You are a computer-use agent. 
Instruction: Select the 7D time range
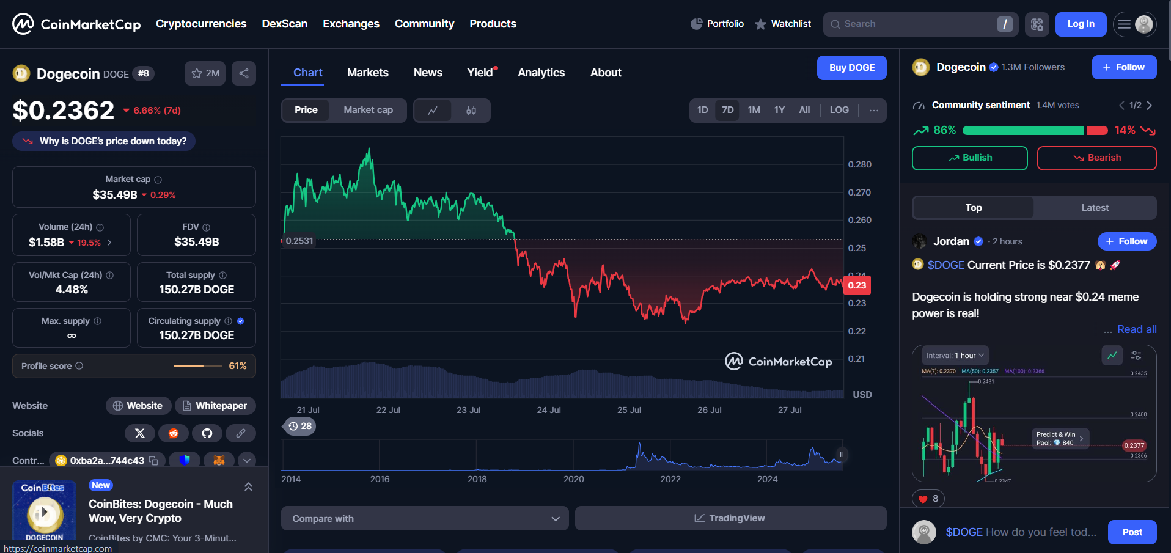[728, 111]
